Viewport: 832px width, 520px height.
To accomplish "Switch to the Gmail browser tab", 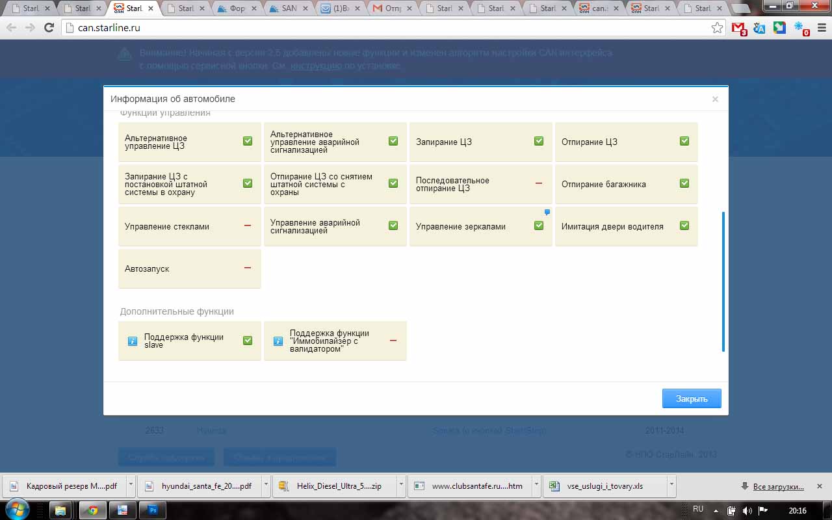I will (x=391, y=8).
